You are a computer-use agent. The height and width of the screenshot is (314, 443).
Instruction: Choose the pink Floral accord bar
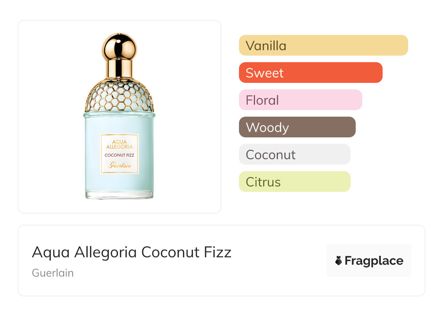pos(300,100)
